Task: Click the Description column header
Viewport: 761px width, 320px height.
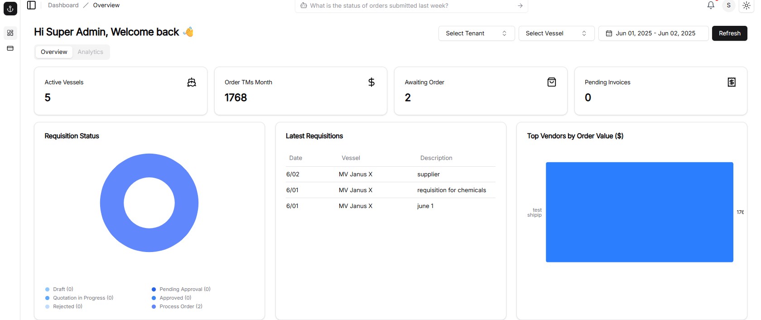Action: click(x=436, y=158)
